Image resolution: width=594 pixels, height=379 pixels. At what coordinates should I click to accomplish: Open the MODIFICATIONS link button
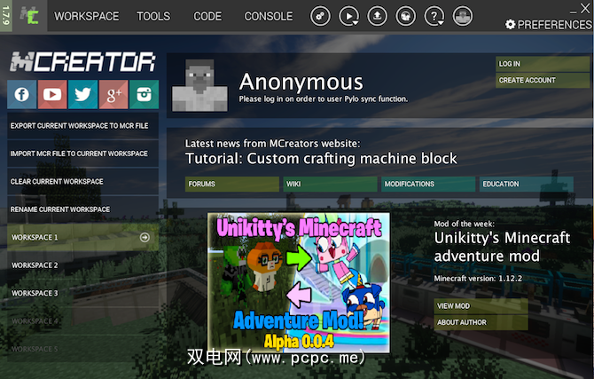(x=428, y=184)
